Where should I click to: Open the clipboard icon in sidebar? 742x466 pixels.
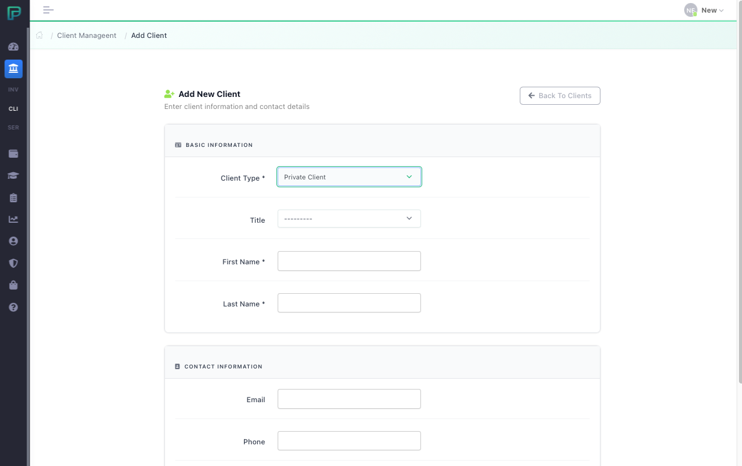[x=13, y=197]
